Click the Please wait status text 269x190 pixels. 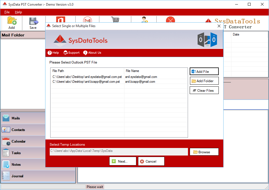[95, 187]
